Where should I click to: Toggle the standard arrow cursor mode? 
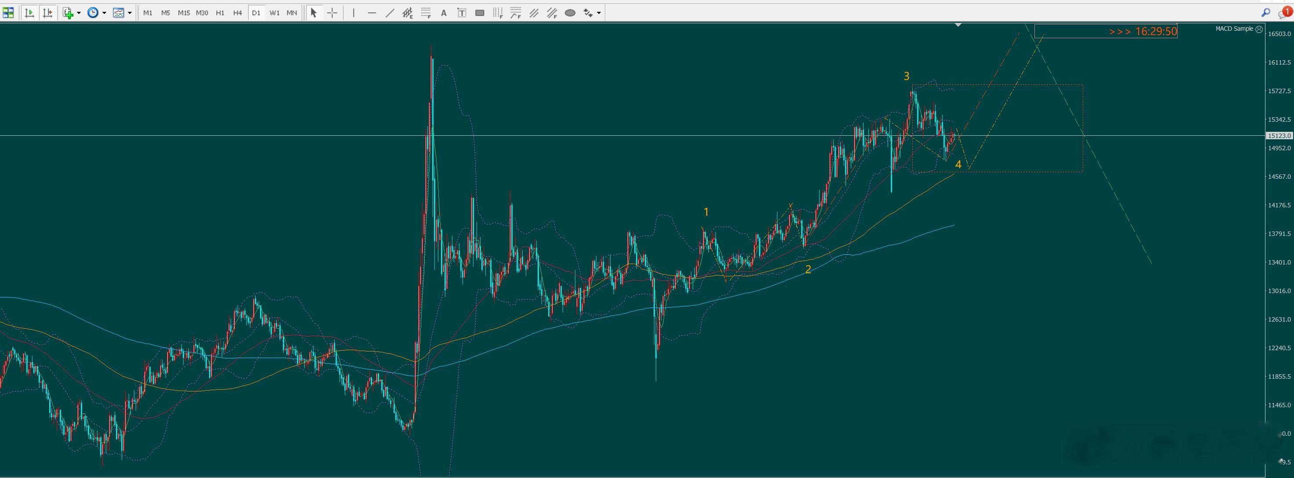pyautogui.click(x=314, y=13)
